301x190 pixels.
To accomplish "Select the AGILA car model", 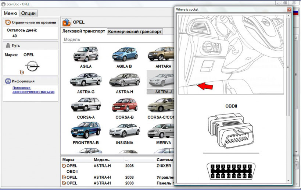I will pyautogui.click(x=86, y=57).
